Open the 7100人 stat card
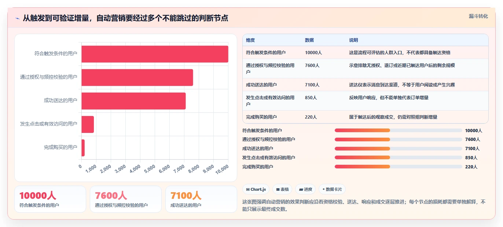The width and height of the screenshot is (503, 227). 201,199
